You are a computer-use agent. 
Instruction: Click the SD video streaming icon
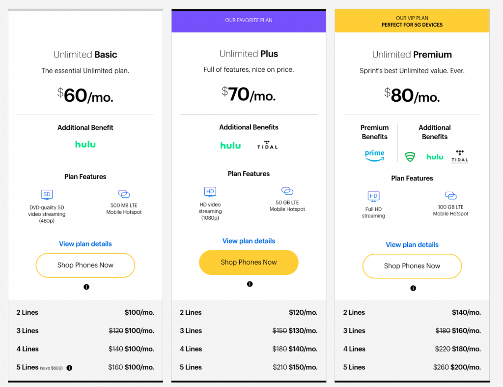(x=47, y=194)
